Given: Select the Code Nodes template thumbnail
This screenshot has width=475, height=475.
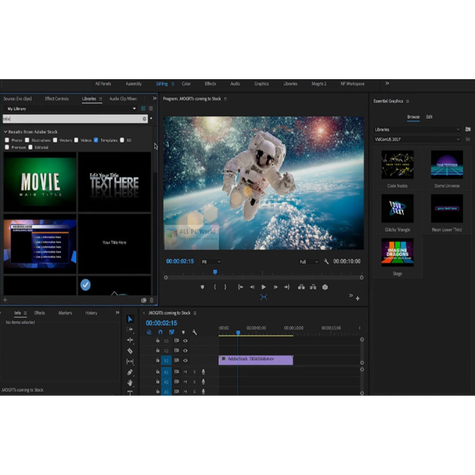Looking at the screenshot, I should coord(397,165).
